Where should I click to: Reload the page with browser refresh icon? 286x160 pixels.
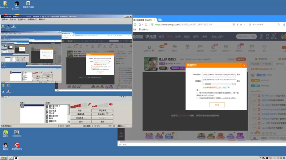tap(135, 25)
